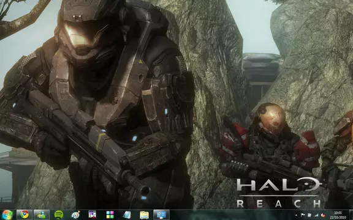Click the four colored squares taskbar icon
This screenshot has width=353, height=220.
click(110, 215)
